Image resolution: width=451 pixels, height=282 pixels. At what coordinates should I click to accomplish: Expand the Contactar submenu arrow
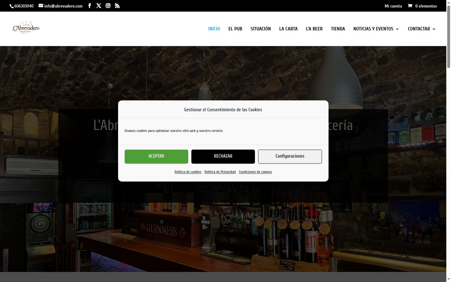click(x=434, y=29)
